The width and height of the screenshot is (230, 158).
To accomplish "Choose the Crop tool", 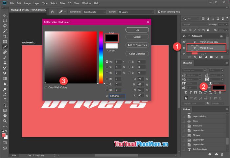I will click(5, 36).
